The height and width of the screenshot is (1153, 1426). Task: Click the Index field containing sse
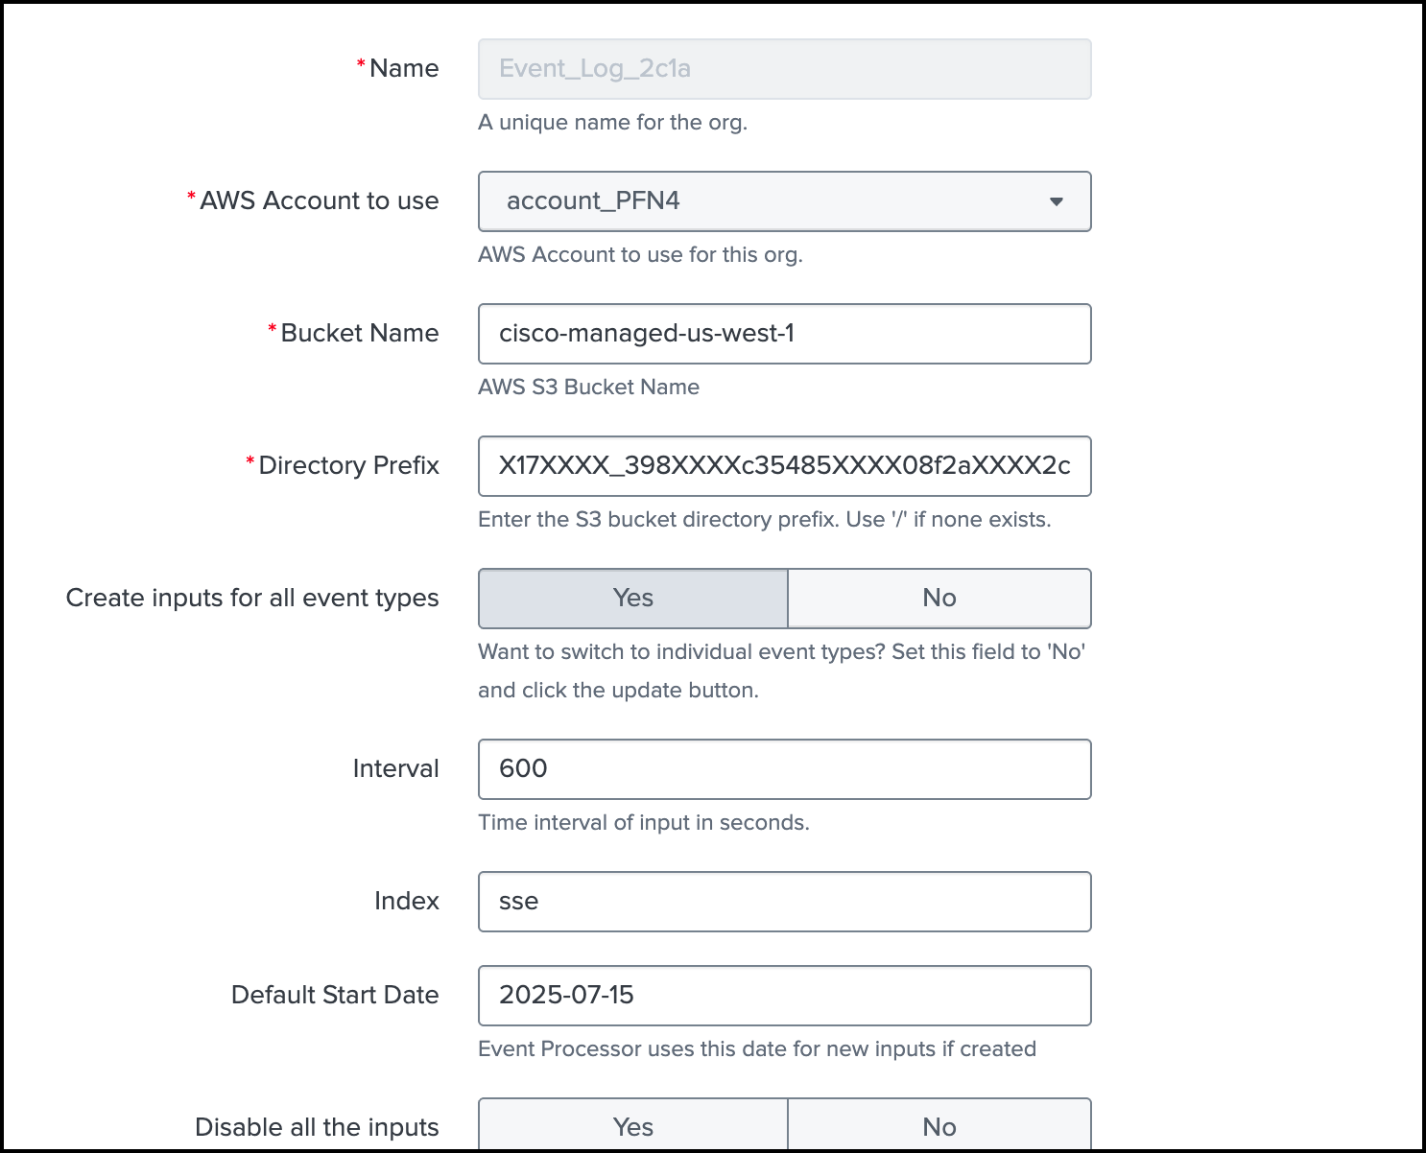pyautogui.click(x=784, y=902)
